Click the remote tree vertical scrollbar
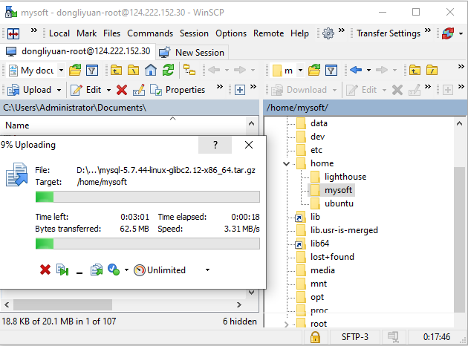This screenshot has height=346, width=468. click(x=459, y=238)
